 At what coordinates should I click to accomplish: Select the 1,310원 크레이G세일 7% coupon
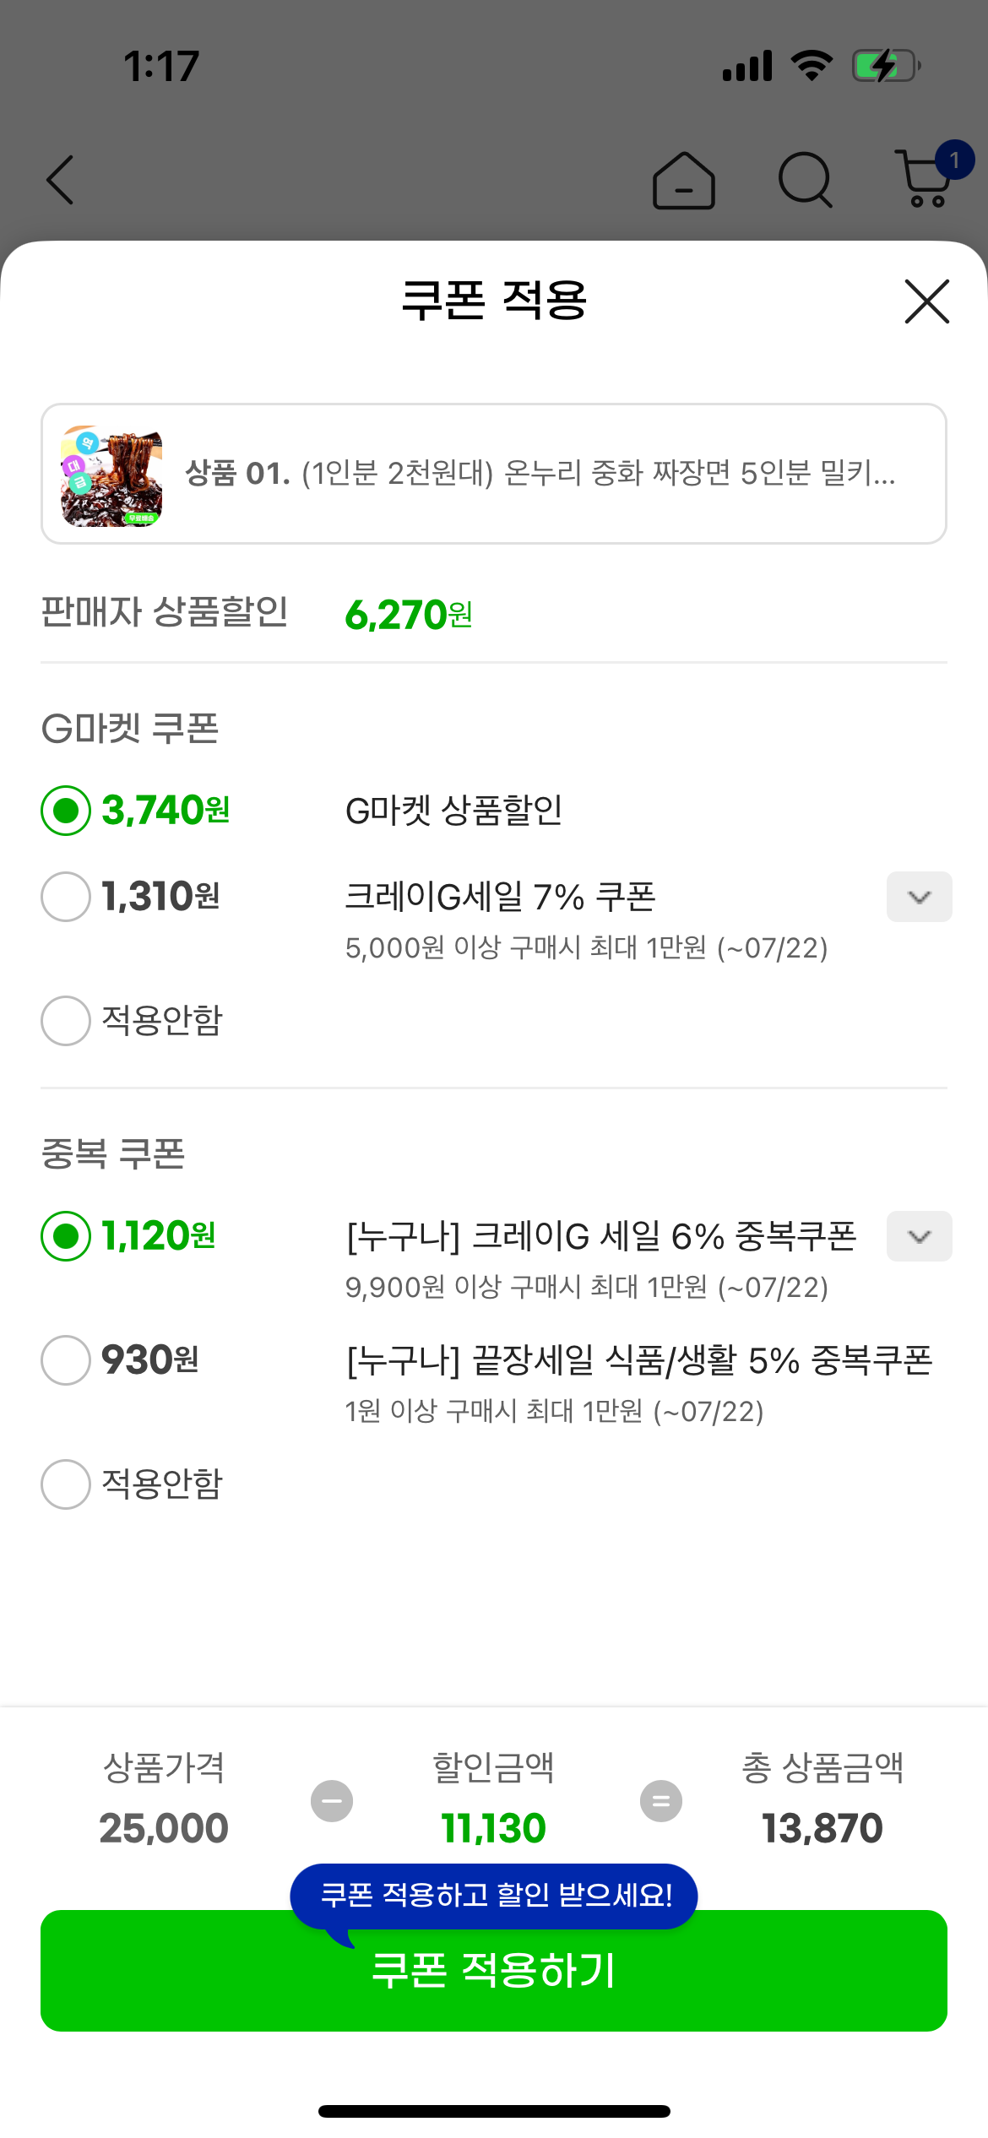point(66,897)
